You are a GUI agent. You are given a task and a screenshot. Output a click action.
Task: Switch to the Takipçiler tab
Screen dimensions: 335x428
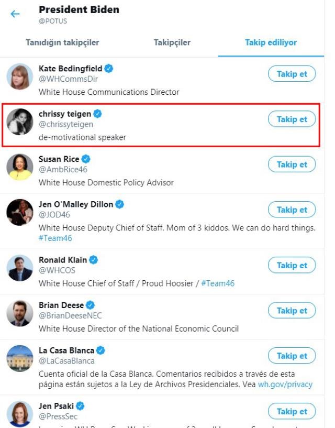pos(172,42)
